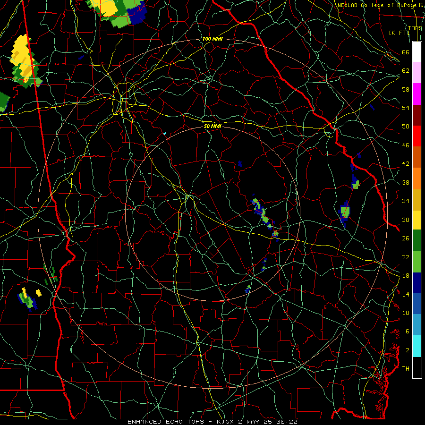Select the light pink legend swatch
This screenshot has width=425, height=425.
417,73
